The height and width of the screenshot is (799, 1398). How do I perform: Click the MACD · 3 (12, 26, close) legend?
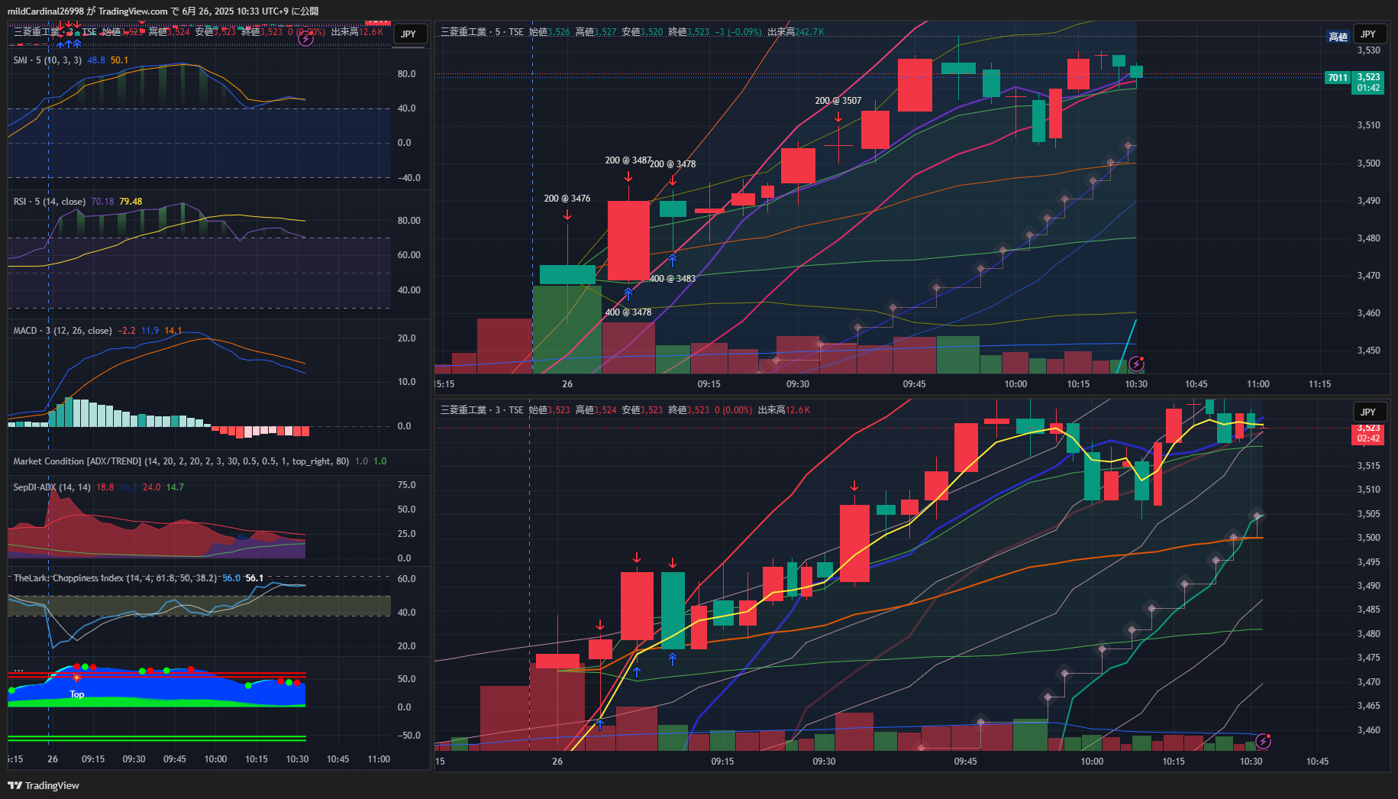click(x=63, y=331)
